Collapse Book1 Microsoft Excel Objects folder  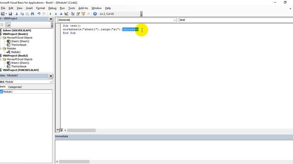[x=0, y=37]
